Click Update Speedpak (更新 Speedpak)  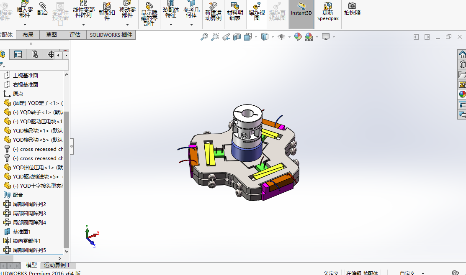point(328,12)
